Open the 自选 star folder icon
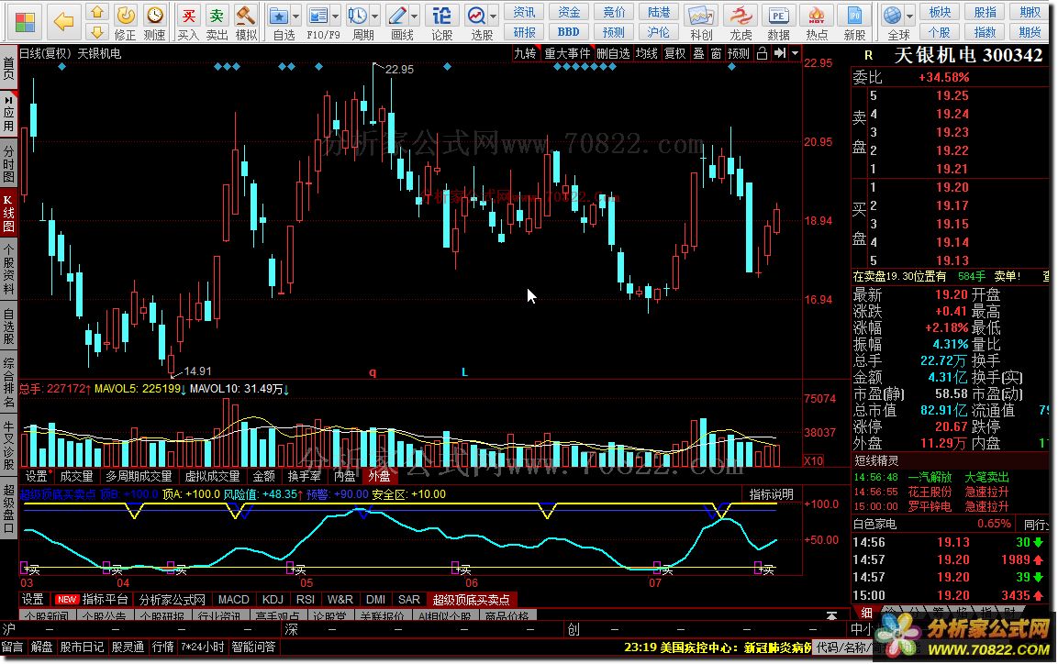This screenshot has height=664, width=1058. tap(278, 15)
